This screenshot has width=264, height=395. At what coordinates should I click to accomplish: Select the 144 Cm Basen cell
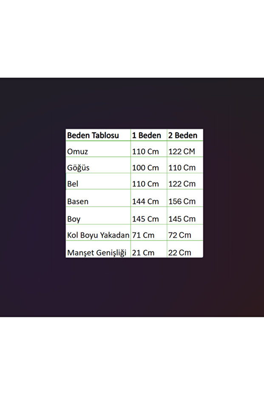[x=145, y=201]
